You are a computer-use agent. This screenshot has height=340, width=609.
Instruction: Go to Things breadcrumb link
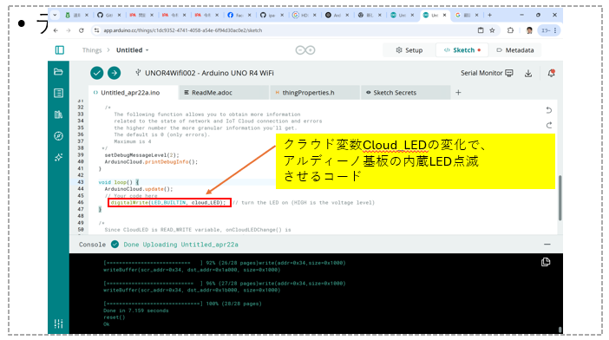click(92, 50)
